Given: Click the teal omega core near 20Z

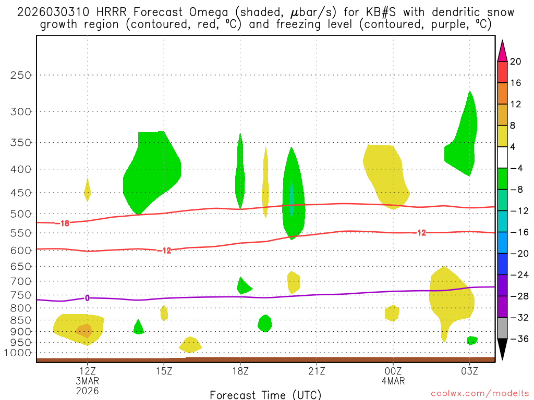Looking at the screenshot, I should [292, 198].
